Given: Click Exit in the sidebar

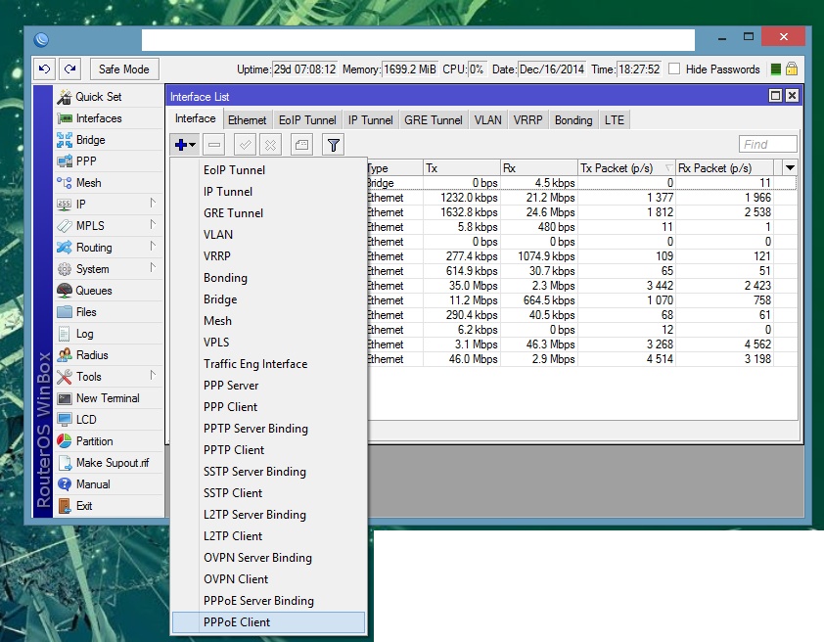Looking at the screenshot, I should (x=84, y=506).
